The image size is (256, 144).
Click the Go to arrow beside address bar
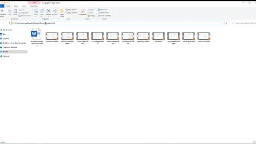tap(226, 23)
